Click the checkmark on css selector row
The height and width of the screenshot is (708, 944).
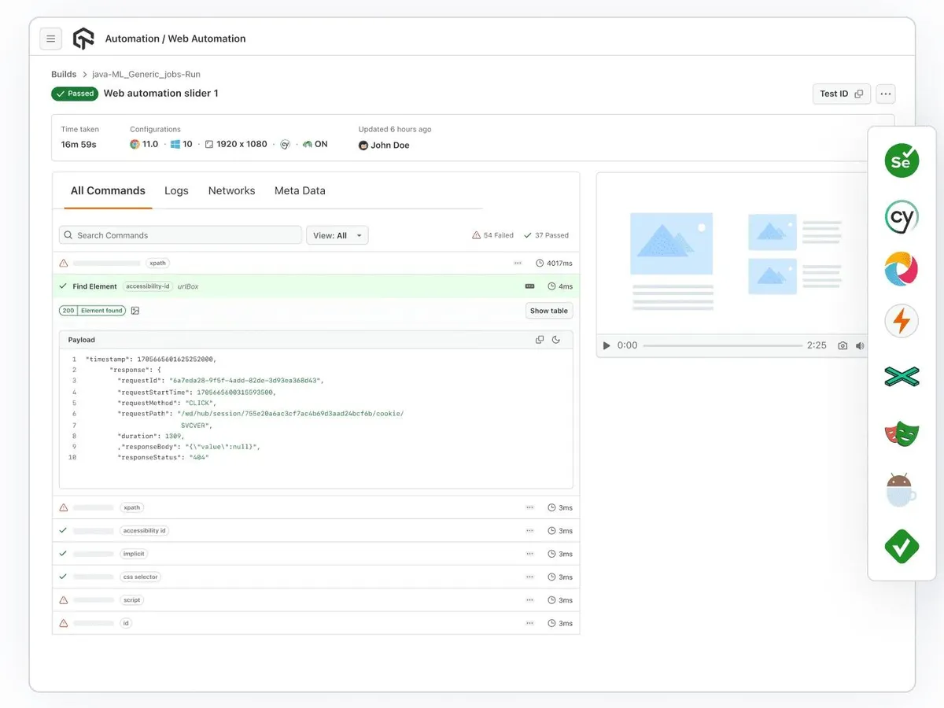tap(64, 577)
